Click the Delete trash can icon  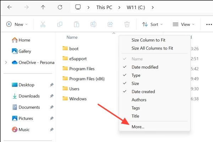coord(127,24)
